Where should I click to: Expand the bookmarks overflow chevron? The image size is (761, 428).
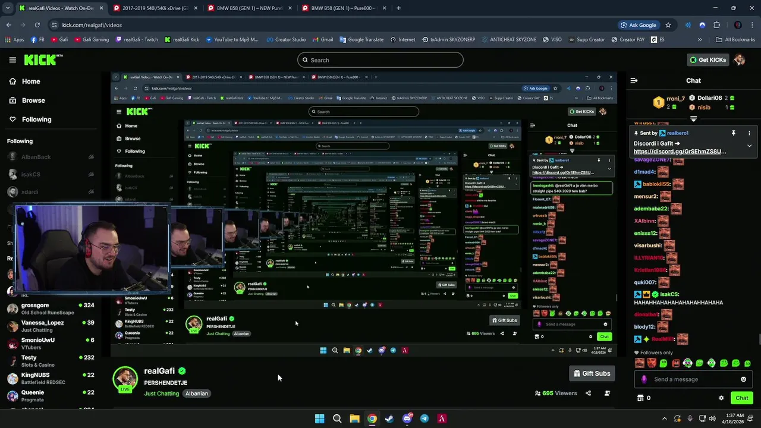point(700,40)
